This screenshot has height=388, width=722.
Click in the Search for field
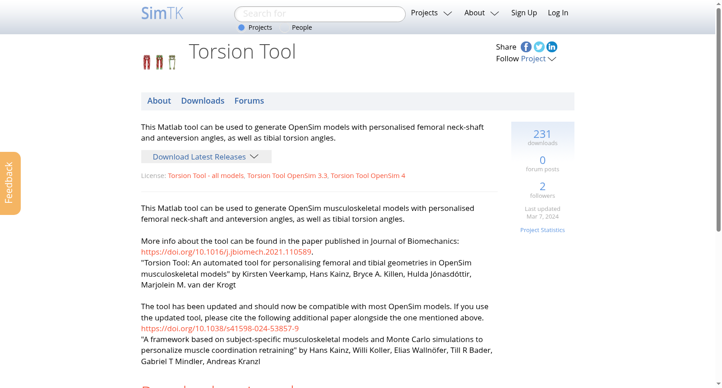(320, 14)
